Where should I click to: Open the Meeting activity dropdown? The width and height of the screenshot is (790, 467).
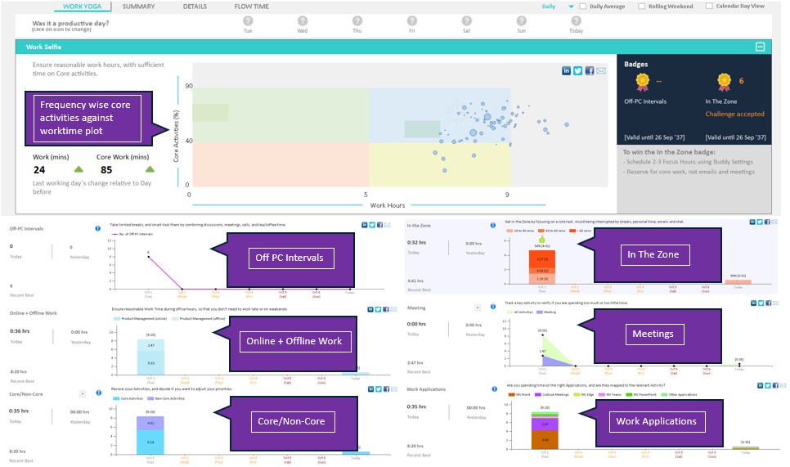click(x=477, y=308)
